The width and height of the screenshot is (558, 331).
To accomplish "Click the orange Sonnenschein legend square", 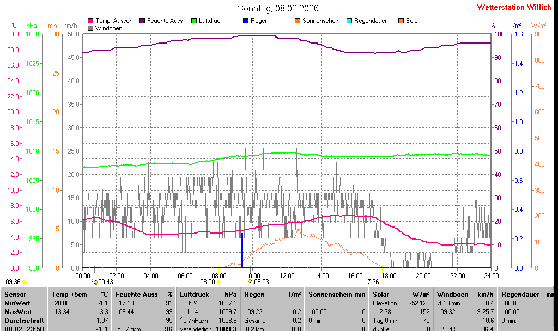I will click(x=298, y=21).
